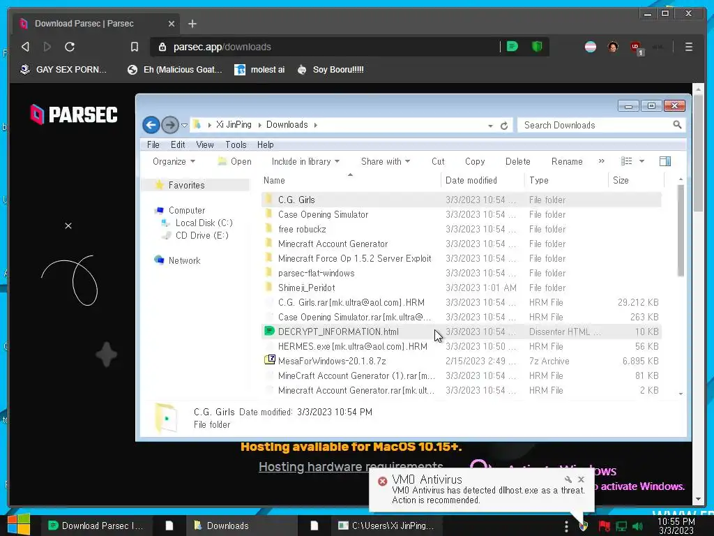Select Network in navigation pane

(x=184, y=260)
